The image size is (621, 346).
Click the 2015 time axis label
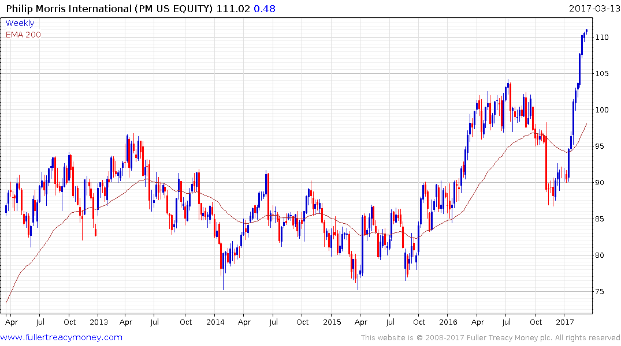332,322
